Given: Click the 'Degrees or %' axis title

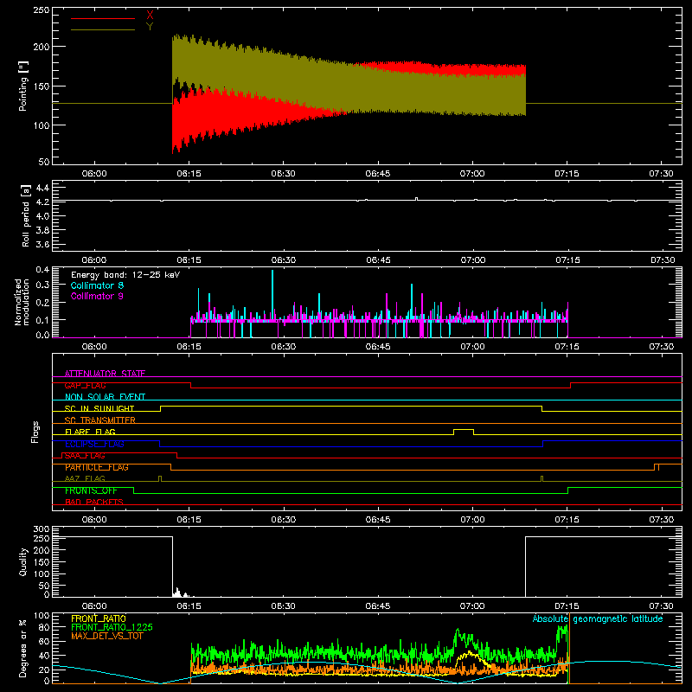Looking at the screenshot, I should pos(23,648).
